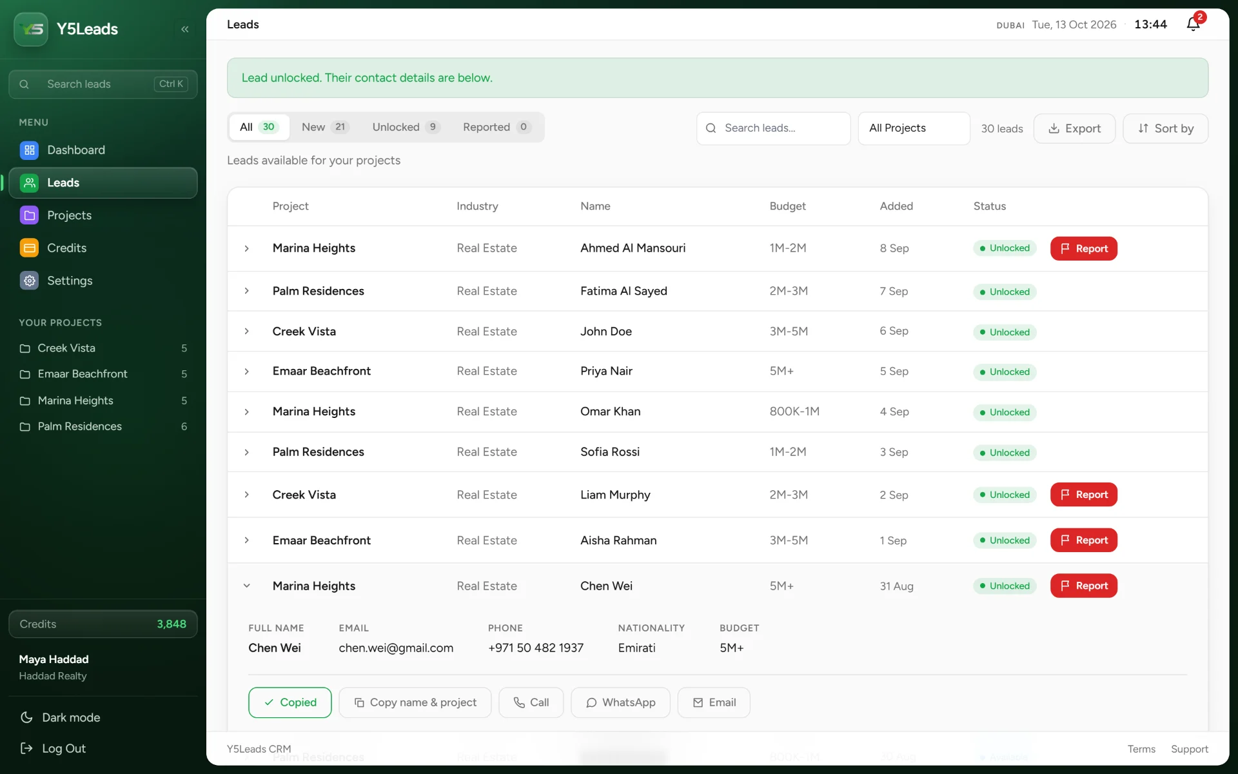Open notifications bell icon
Viewport: 1238px width, 774px height.
1194,24
